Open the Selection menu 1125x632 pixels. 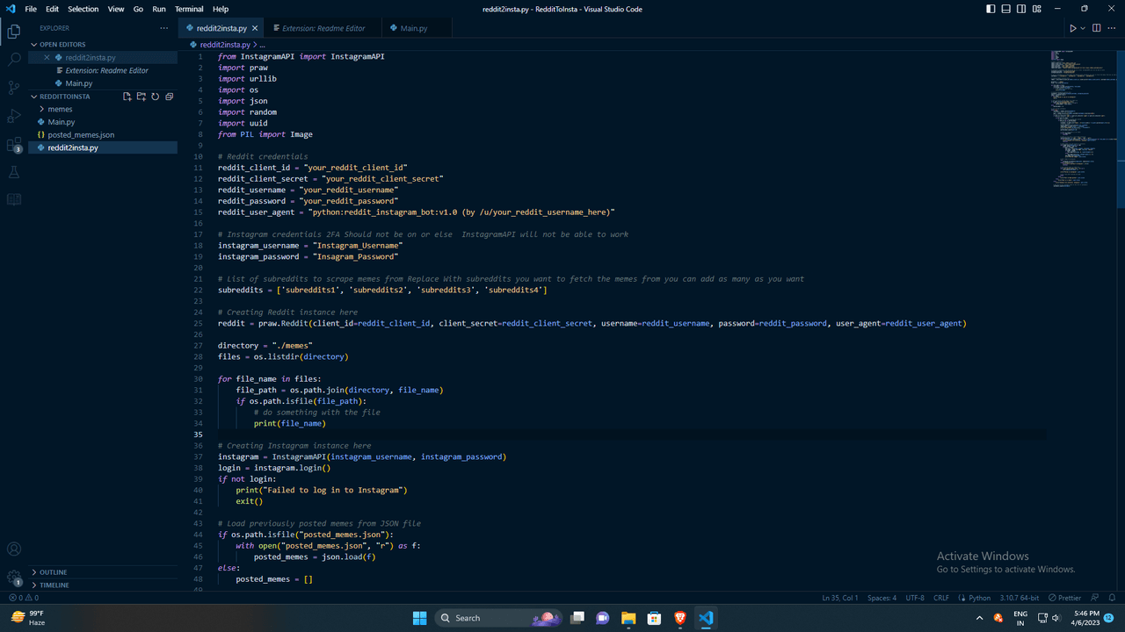point(83,9)
